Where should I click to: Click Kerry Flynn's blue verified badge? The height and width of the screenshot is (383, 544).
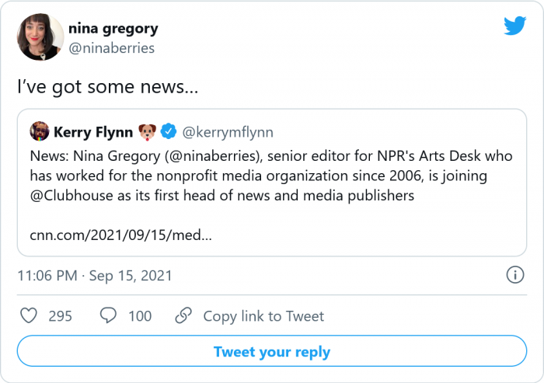click(167, 131)
